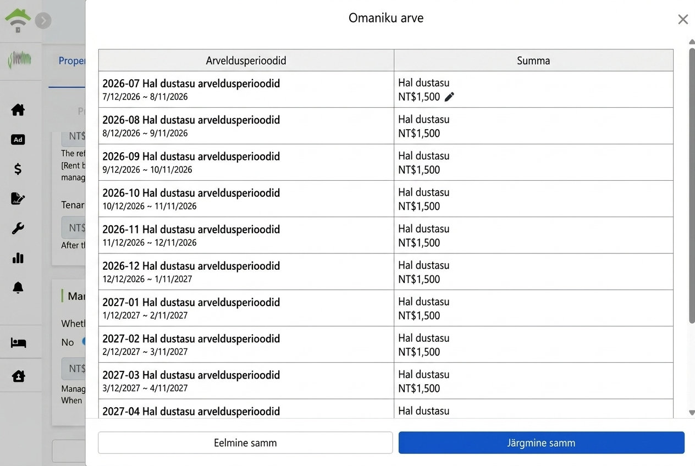The height and width of the screenshot is (466, 695).
Task: Open the bed rooms sidebar icon
Action: (x=18, y=343)
